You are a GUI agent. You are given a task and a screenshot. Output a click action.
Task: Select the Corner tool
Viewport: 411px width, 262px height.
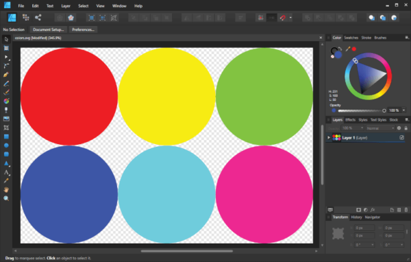pos(6,66)
